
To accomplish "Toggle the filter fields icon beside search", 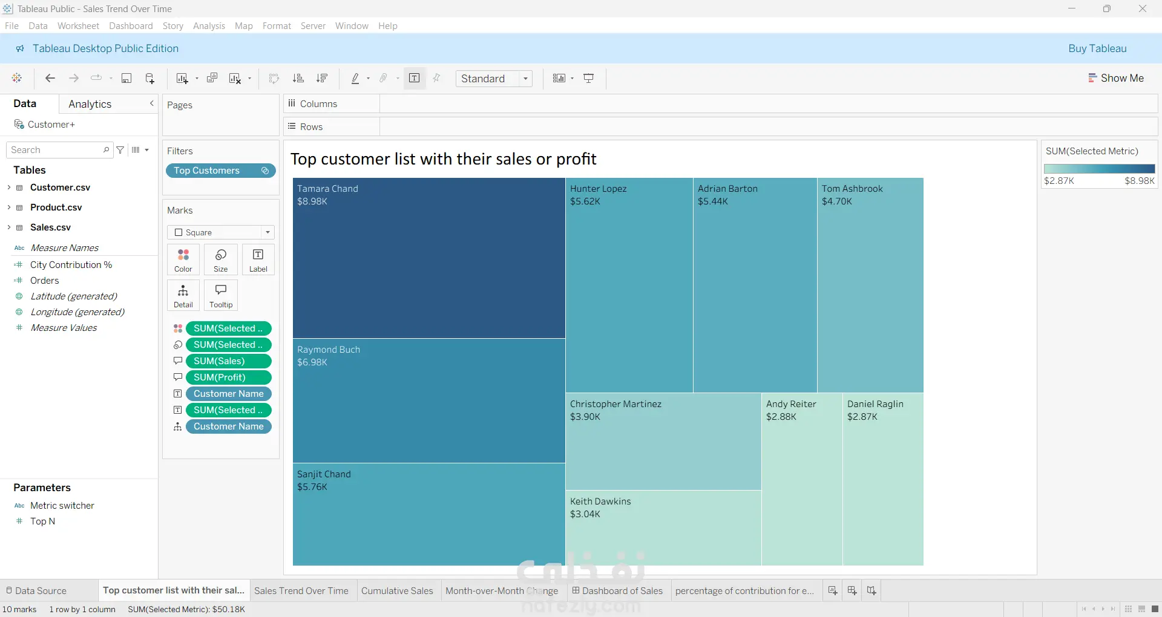I will [120, 150].
